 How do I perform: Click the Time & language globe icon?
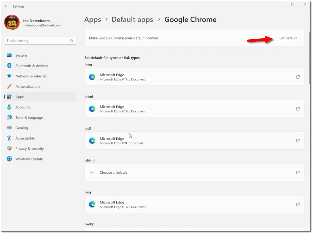coord(9,118)
